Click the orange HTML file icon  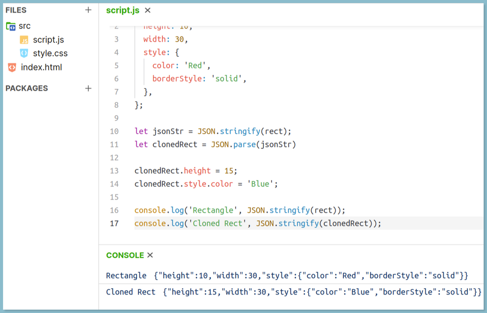tap(12, 68)
